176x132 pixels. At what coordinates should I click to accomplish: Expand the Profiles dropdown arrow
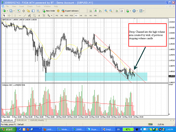14,11
